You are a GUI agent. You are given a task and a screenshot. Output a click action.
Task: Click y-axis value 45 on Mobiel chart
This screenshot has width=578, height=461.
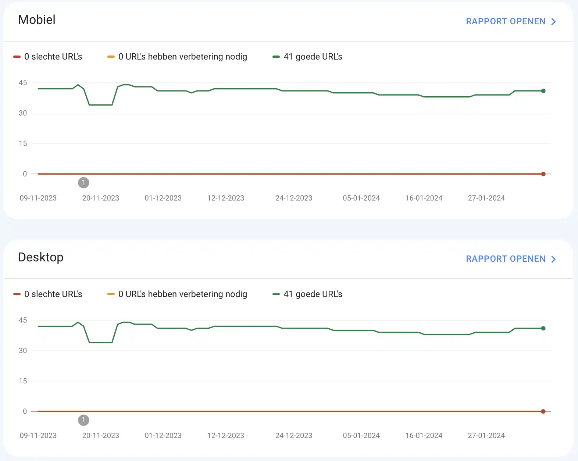click(x=23, y=83)
